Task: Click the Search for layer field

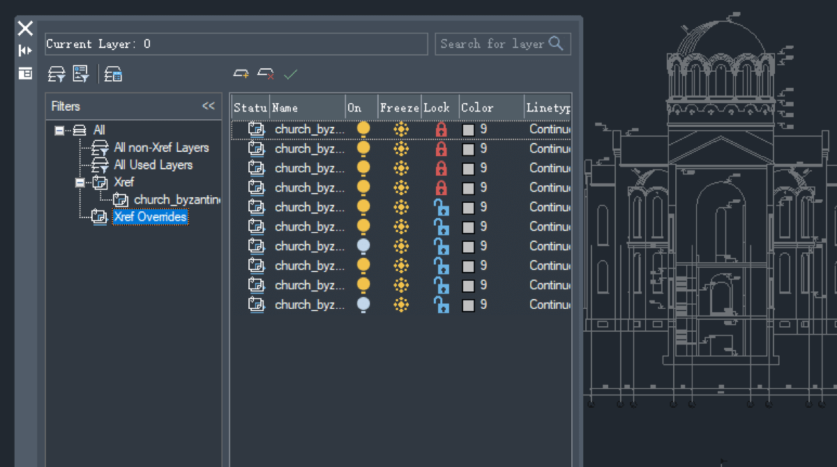Action: [503, 44]
